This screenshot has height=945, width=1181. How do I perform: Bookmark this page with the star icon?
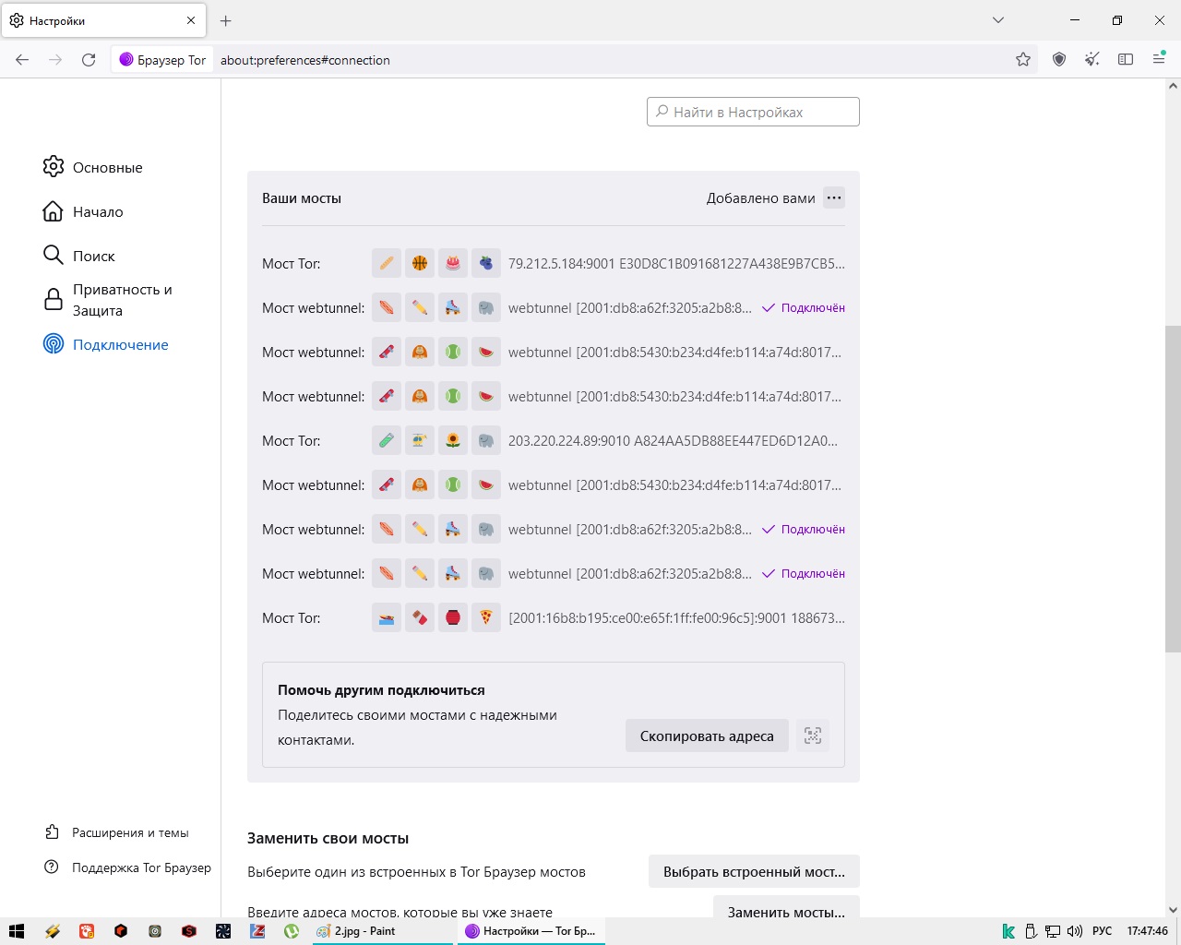point(1023,60)
